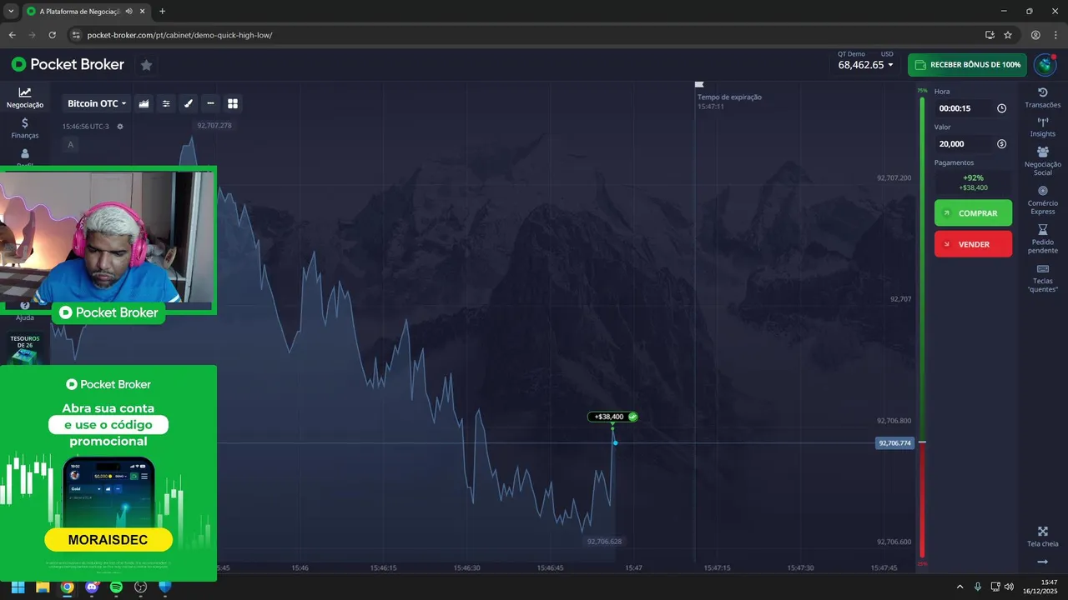Click the sentiment bar beside price axis

tap(922, 329)
